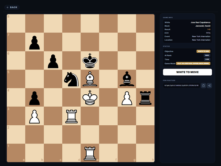Click the Event value 'New York Internation'
221x166 pixels.
point(201,36)
